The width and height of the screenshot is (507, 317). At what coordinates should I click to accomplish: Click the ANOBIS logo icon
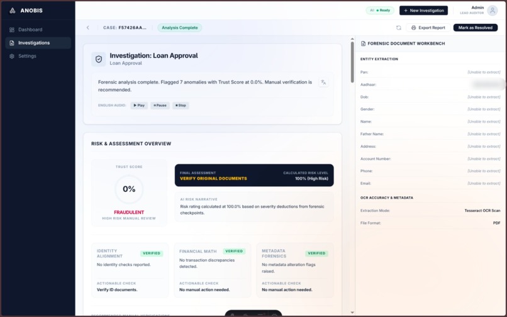point(13,11)
